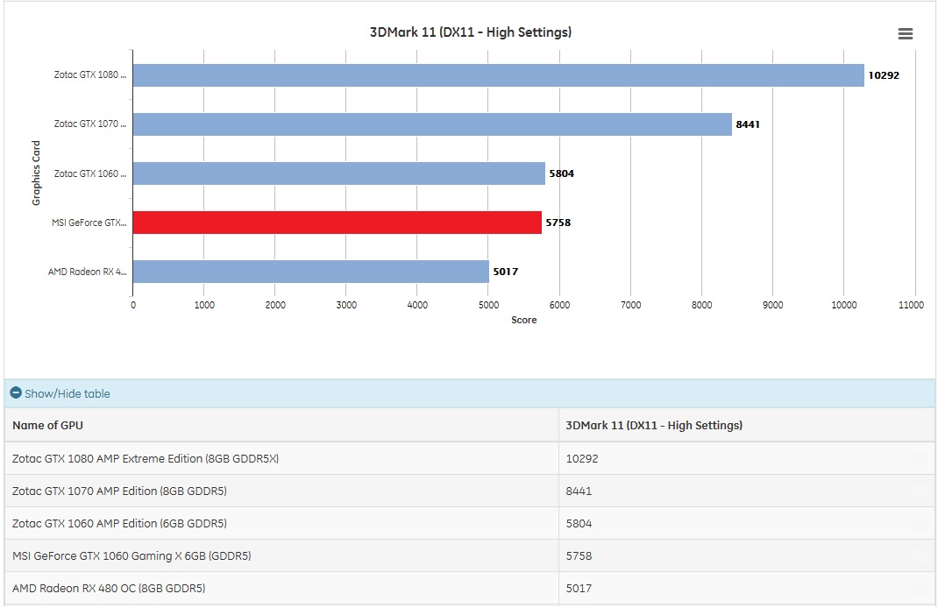This screenshot has height=608, width=938.
Task: Click the chart title 3DMark 11 text
Action: click(x=471, y=32)
